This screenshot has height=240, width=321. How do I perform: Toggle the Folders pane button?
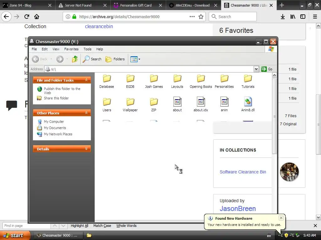coord(115,59)
